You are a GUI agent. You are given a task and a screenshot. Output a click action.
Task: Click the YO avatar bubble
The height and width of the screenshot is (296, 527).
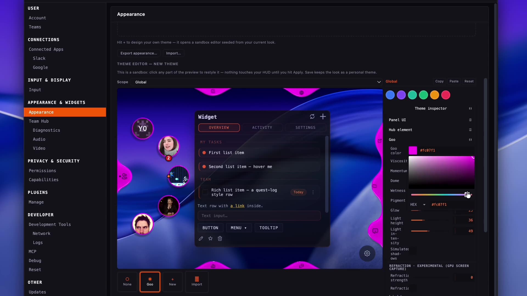coord(142,129)
